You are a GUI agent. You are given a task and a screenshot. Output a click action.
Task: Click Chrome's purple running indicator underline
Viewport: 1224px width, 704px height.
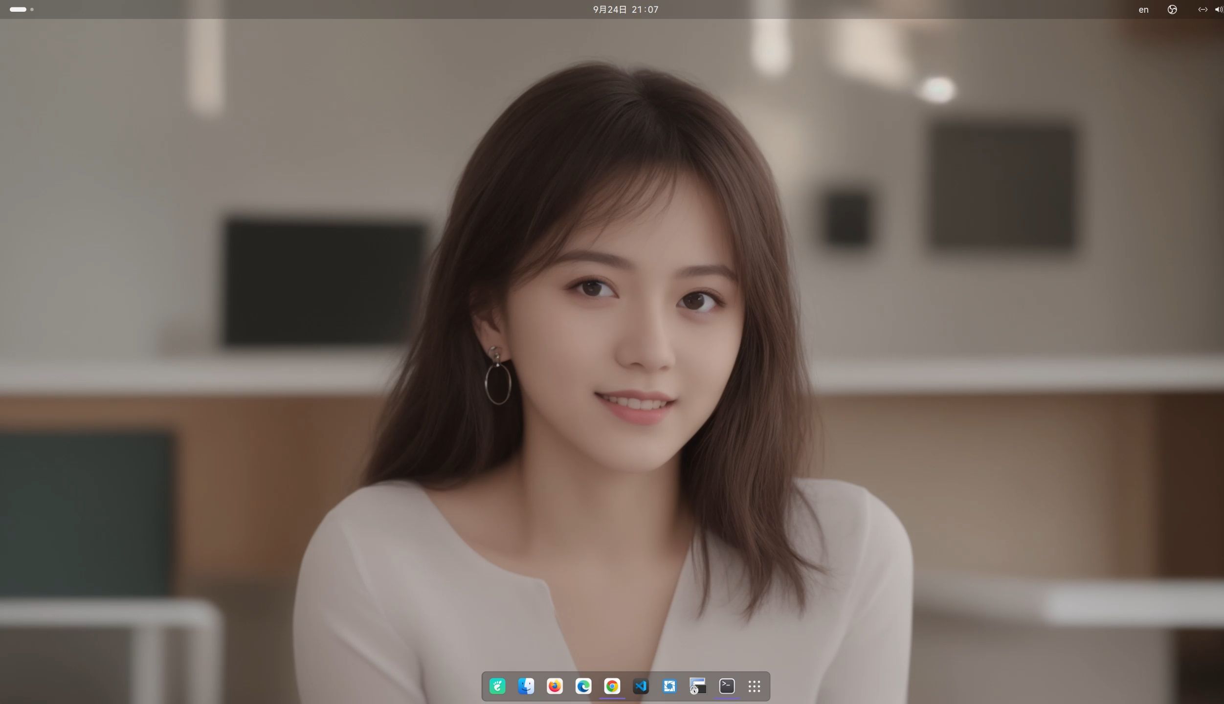(612, 699)
